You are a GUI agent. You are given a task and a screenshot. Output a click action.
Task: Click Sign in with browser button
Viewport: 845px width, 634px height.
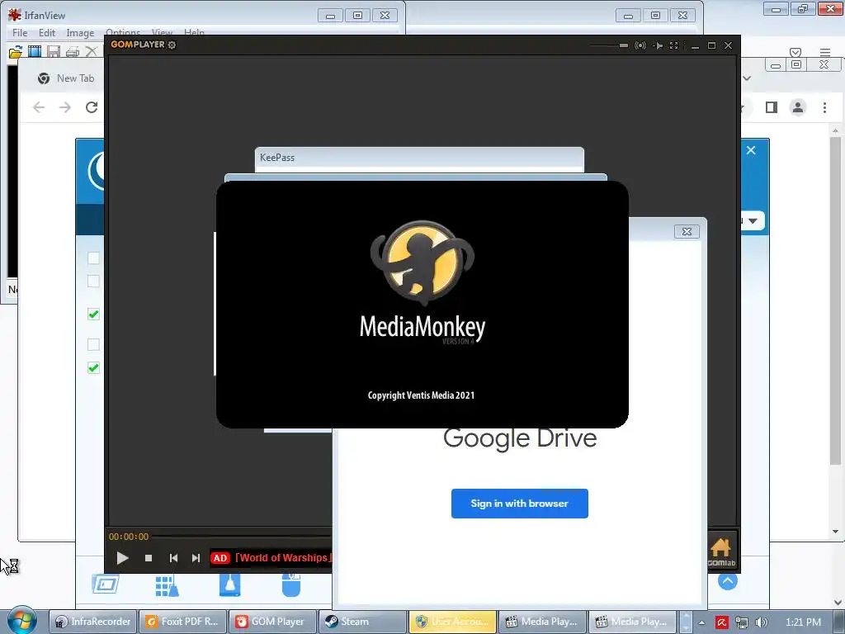point(520,504)
